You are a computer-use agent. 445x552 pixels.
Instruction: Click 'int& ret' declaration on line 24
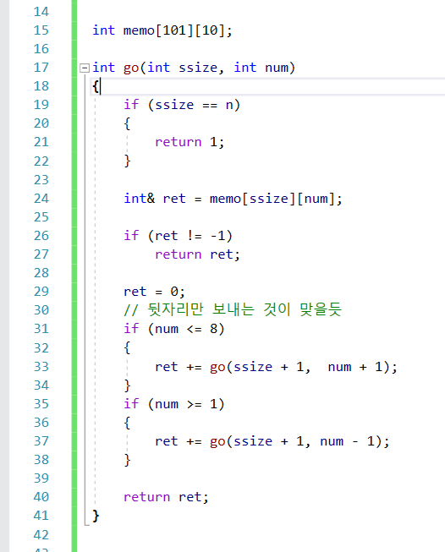(154, 199)
